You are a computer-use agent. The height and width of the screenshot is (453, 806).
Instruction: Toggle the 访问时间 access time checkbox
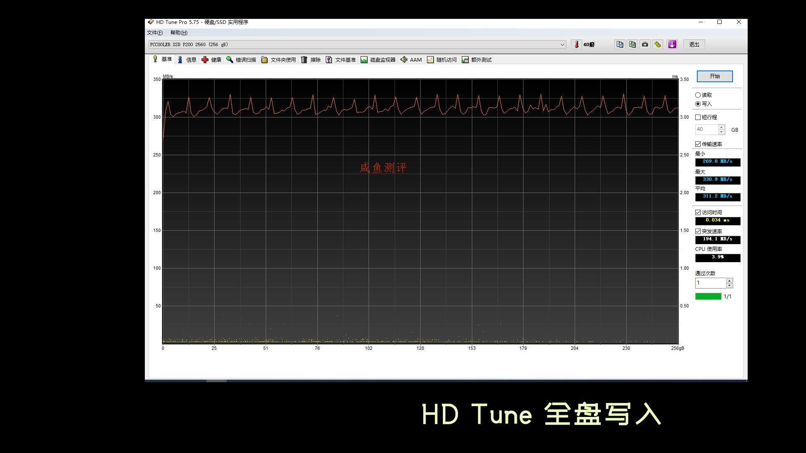698,213
